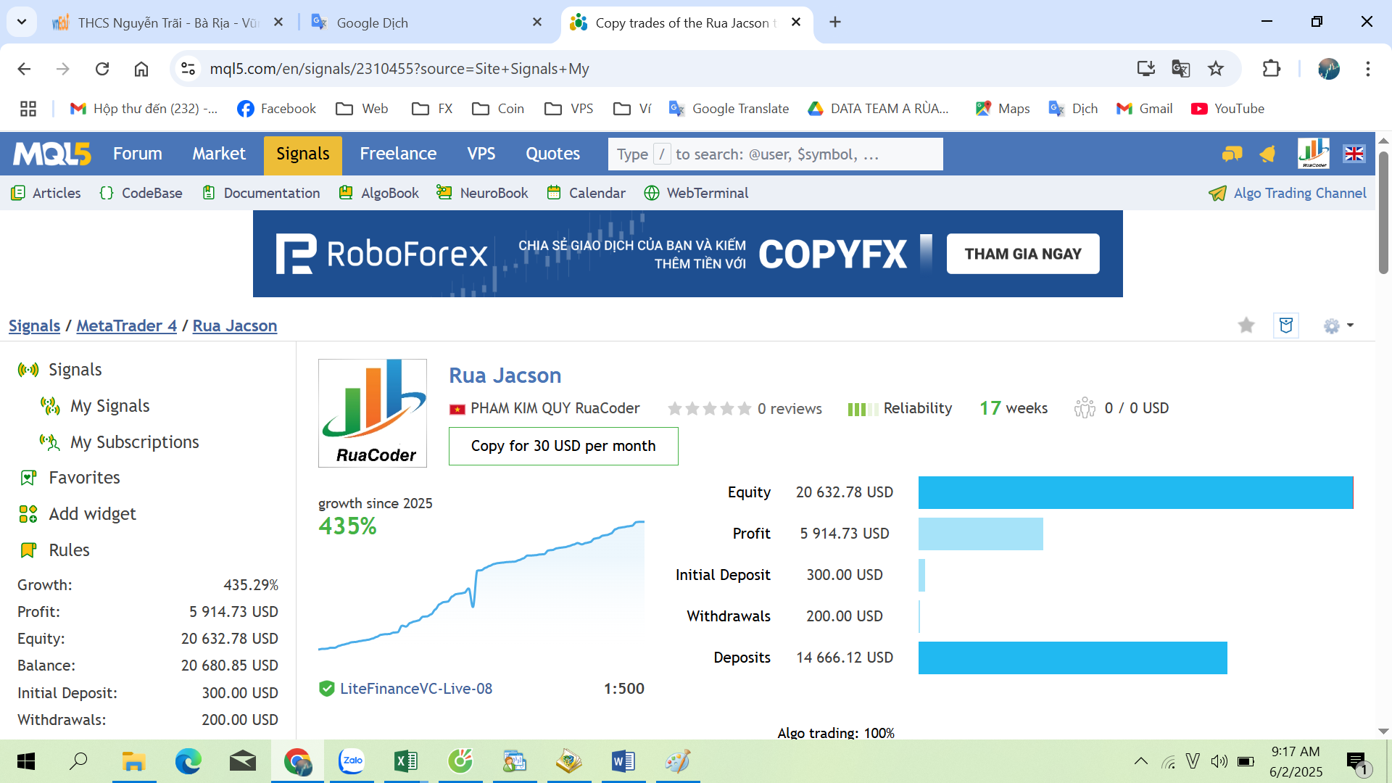
Task: Open RuaCoder profile avatar in header
Action: click(1313, 154)
